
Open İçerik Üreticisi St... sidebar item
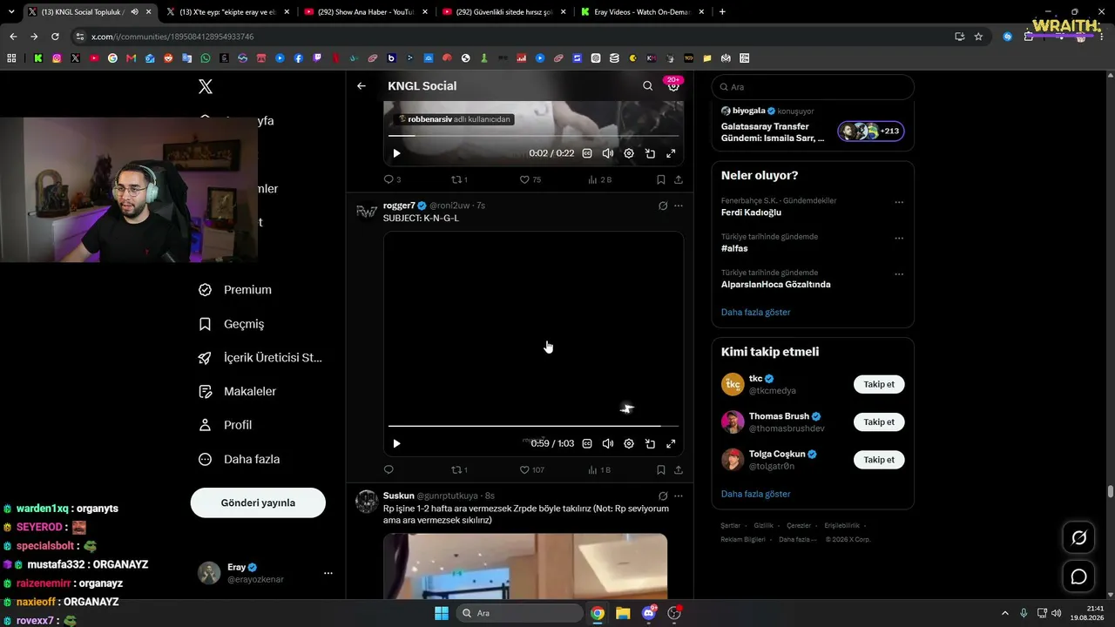point(260,358)
